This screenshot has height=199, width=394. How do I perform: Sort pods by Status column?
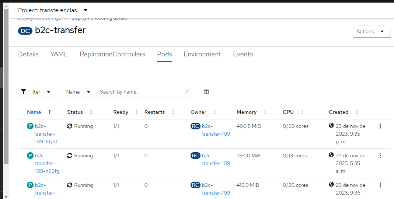80,112
